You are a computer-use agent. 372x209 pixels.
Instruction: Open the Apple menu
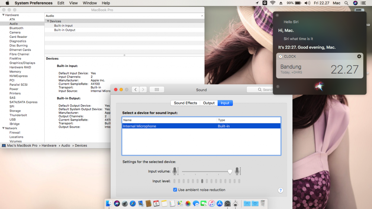[x=7, y=3]
